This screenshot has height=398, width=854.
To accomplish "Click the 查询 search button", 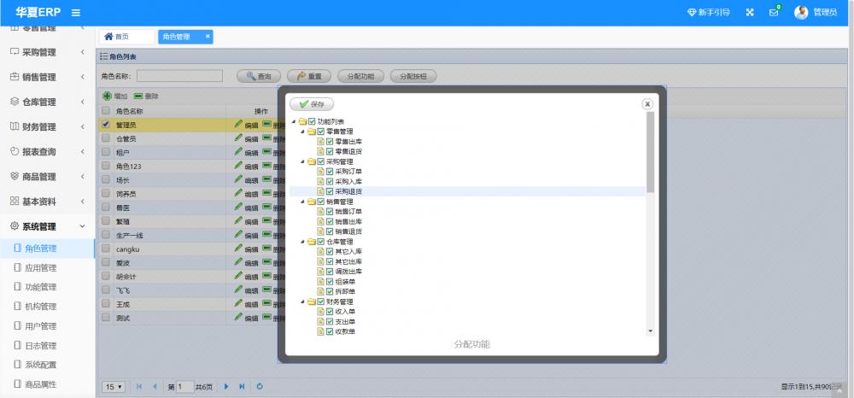I will click(258, 76).
